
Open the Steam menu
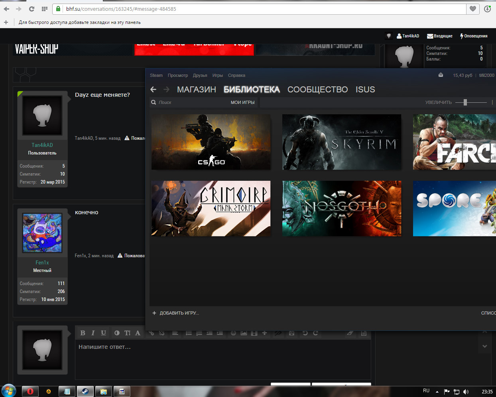click(x=156, y=75)
